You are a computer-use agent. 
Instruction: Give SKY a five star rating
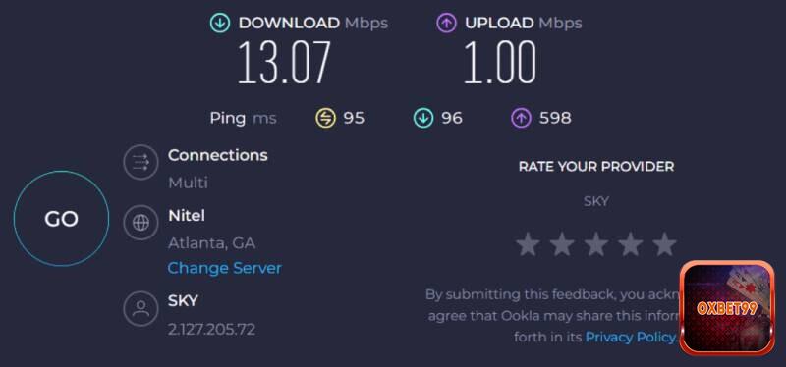click(x=664, y=243)
